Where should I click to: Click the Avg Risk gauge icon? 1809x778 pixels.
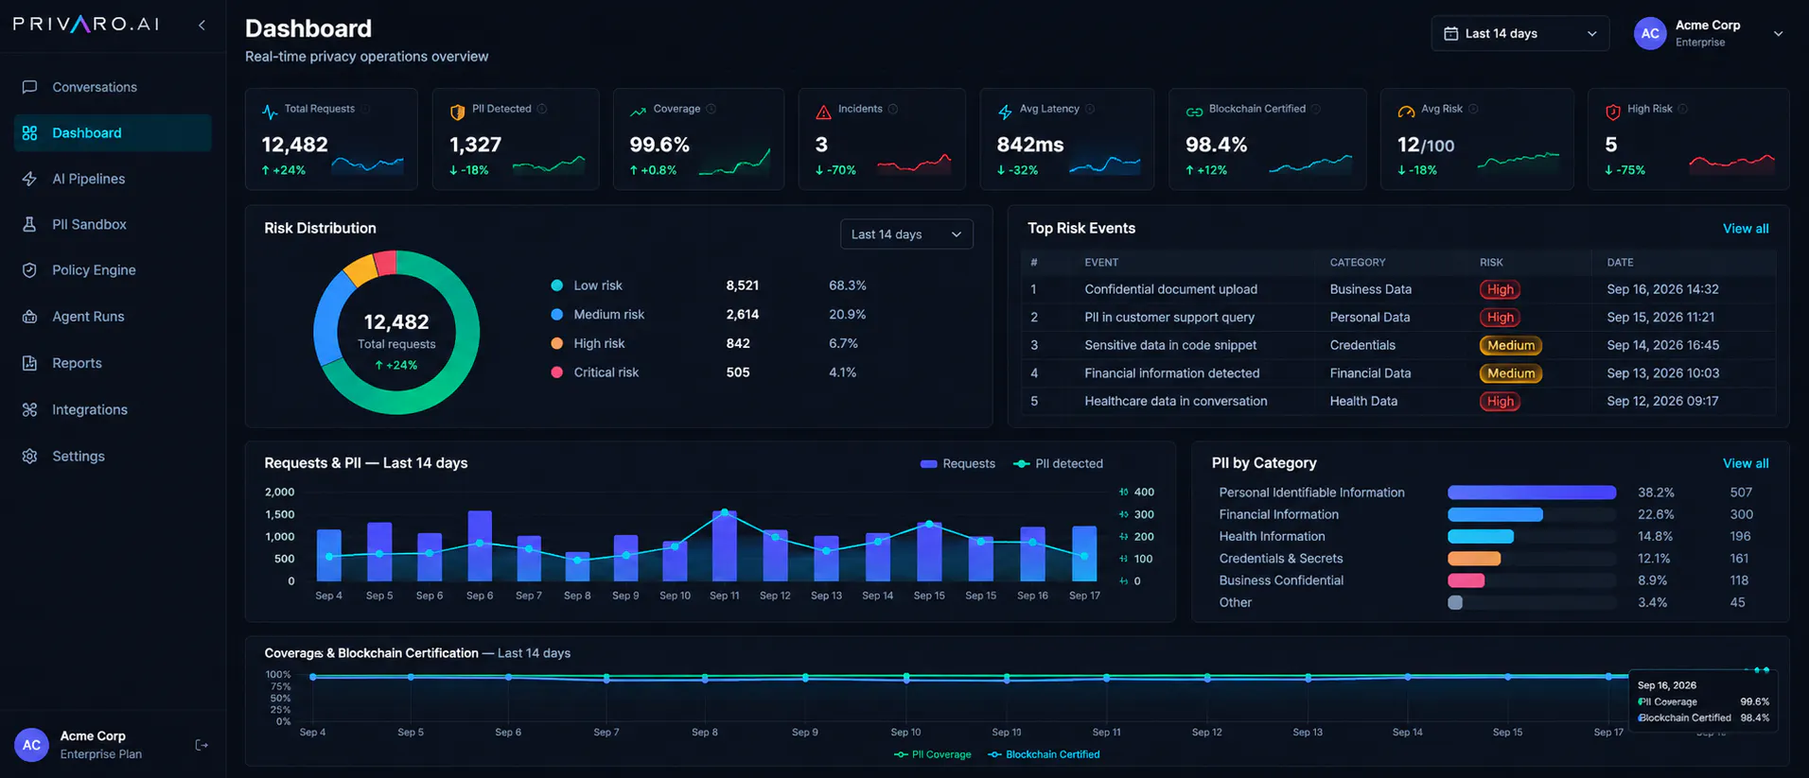[1406, 112]
